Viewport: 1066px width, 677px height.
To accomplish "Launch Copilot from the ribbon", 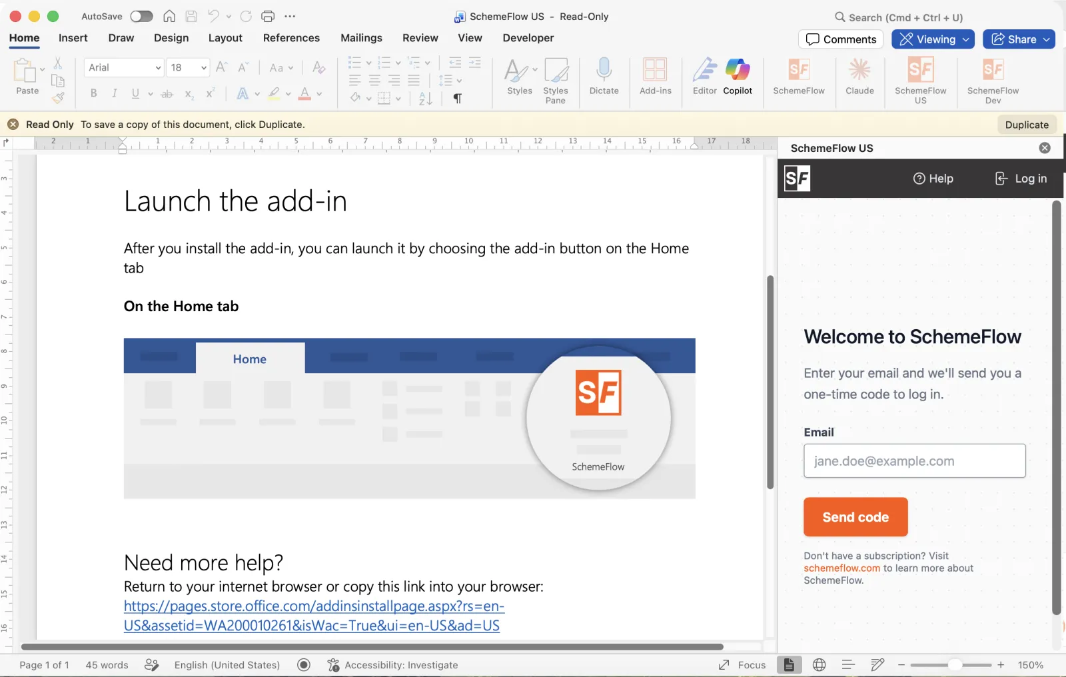I will pyautogui.click(x=738, y=77).
